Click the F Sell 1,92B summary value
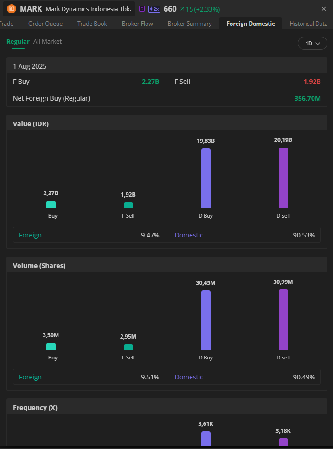This screenshot has width=333, height=449. coord(312,82)
